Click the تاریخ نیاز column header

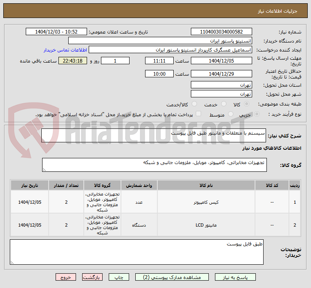[x=29, y=185]
